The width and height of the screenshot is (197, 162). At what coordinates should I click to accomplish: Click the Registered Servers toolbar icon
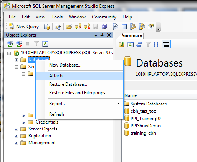[x=115, y=27]
